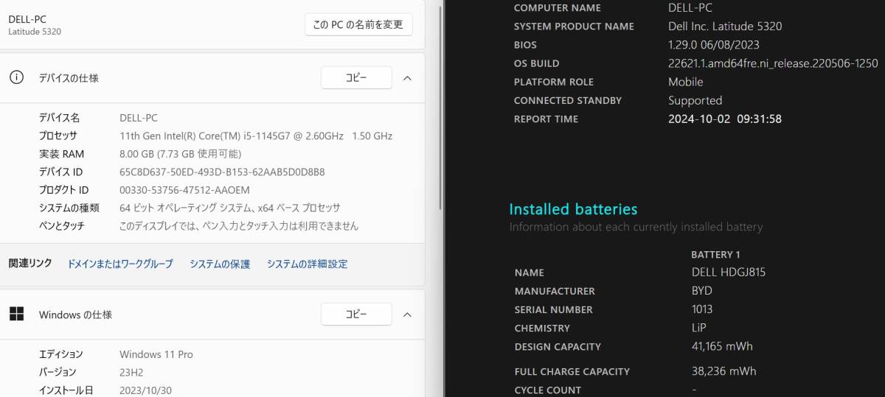885x397 pixels.
Task: Copy device specifications with コピー button
Action: [355, 77]
